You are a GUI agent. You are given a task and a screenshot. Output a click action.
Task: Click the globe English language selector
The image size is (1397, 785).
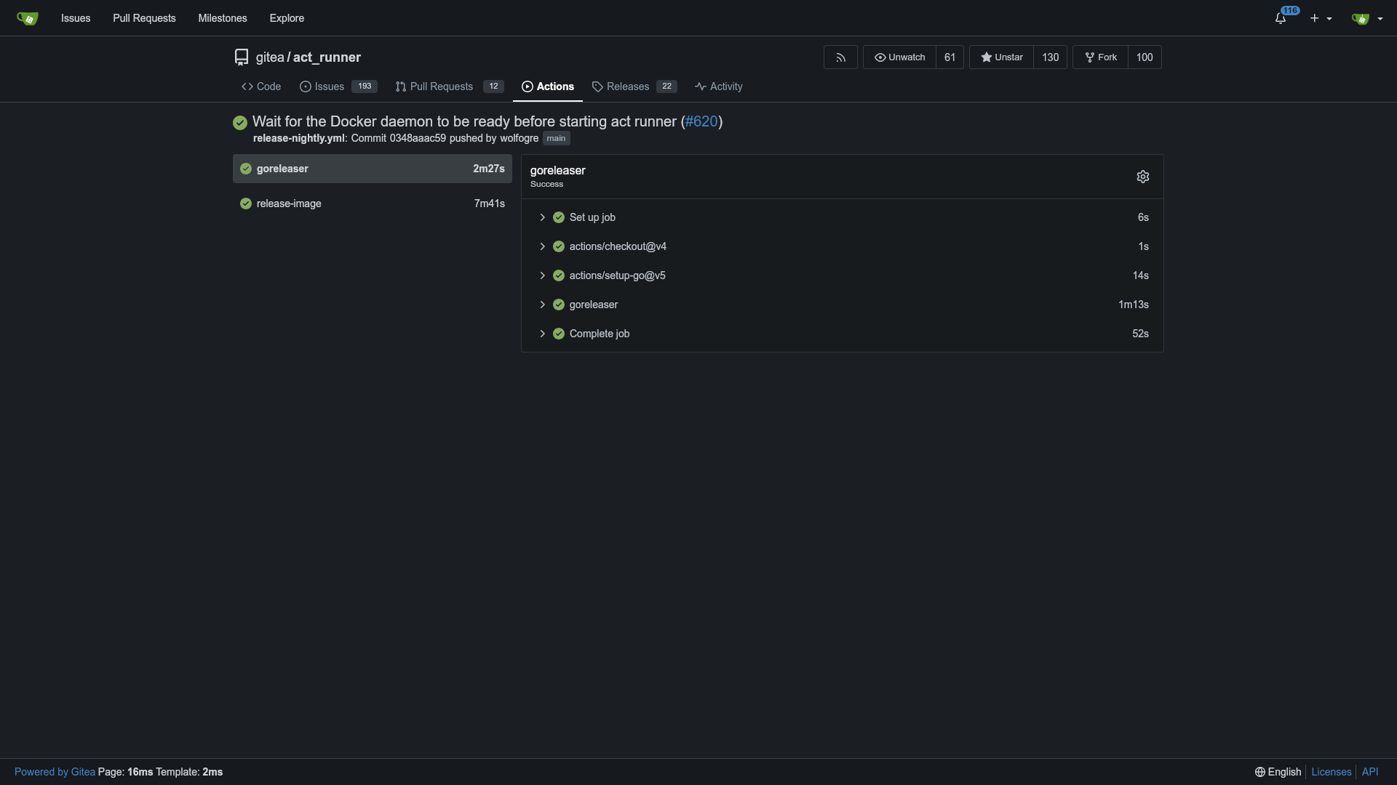point(1278,772)
